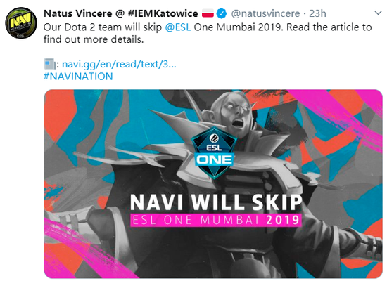Click the pink ESL ONE MUMBAI 2019 banner
Screen dimensions: 387x281
pyautogui.click(x=216, y=220)
